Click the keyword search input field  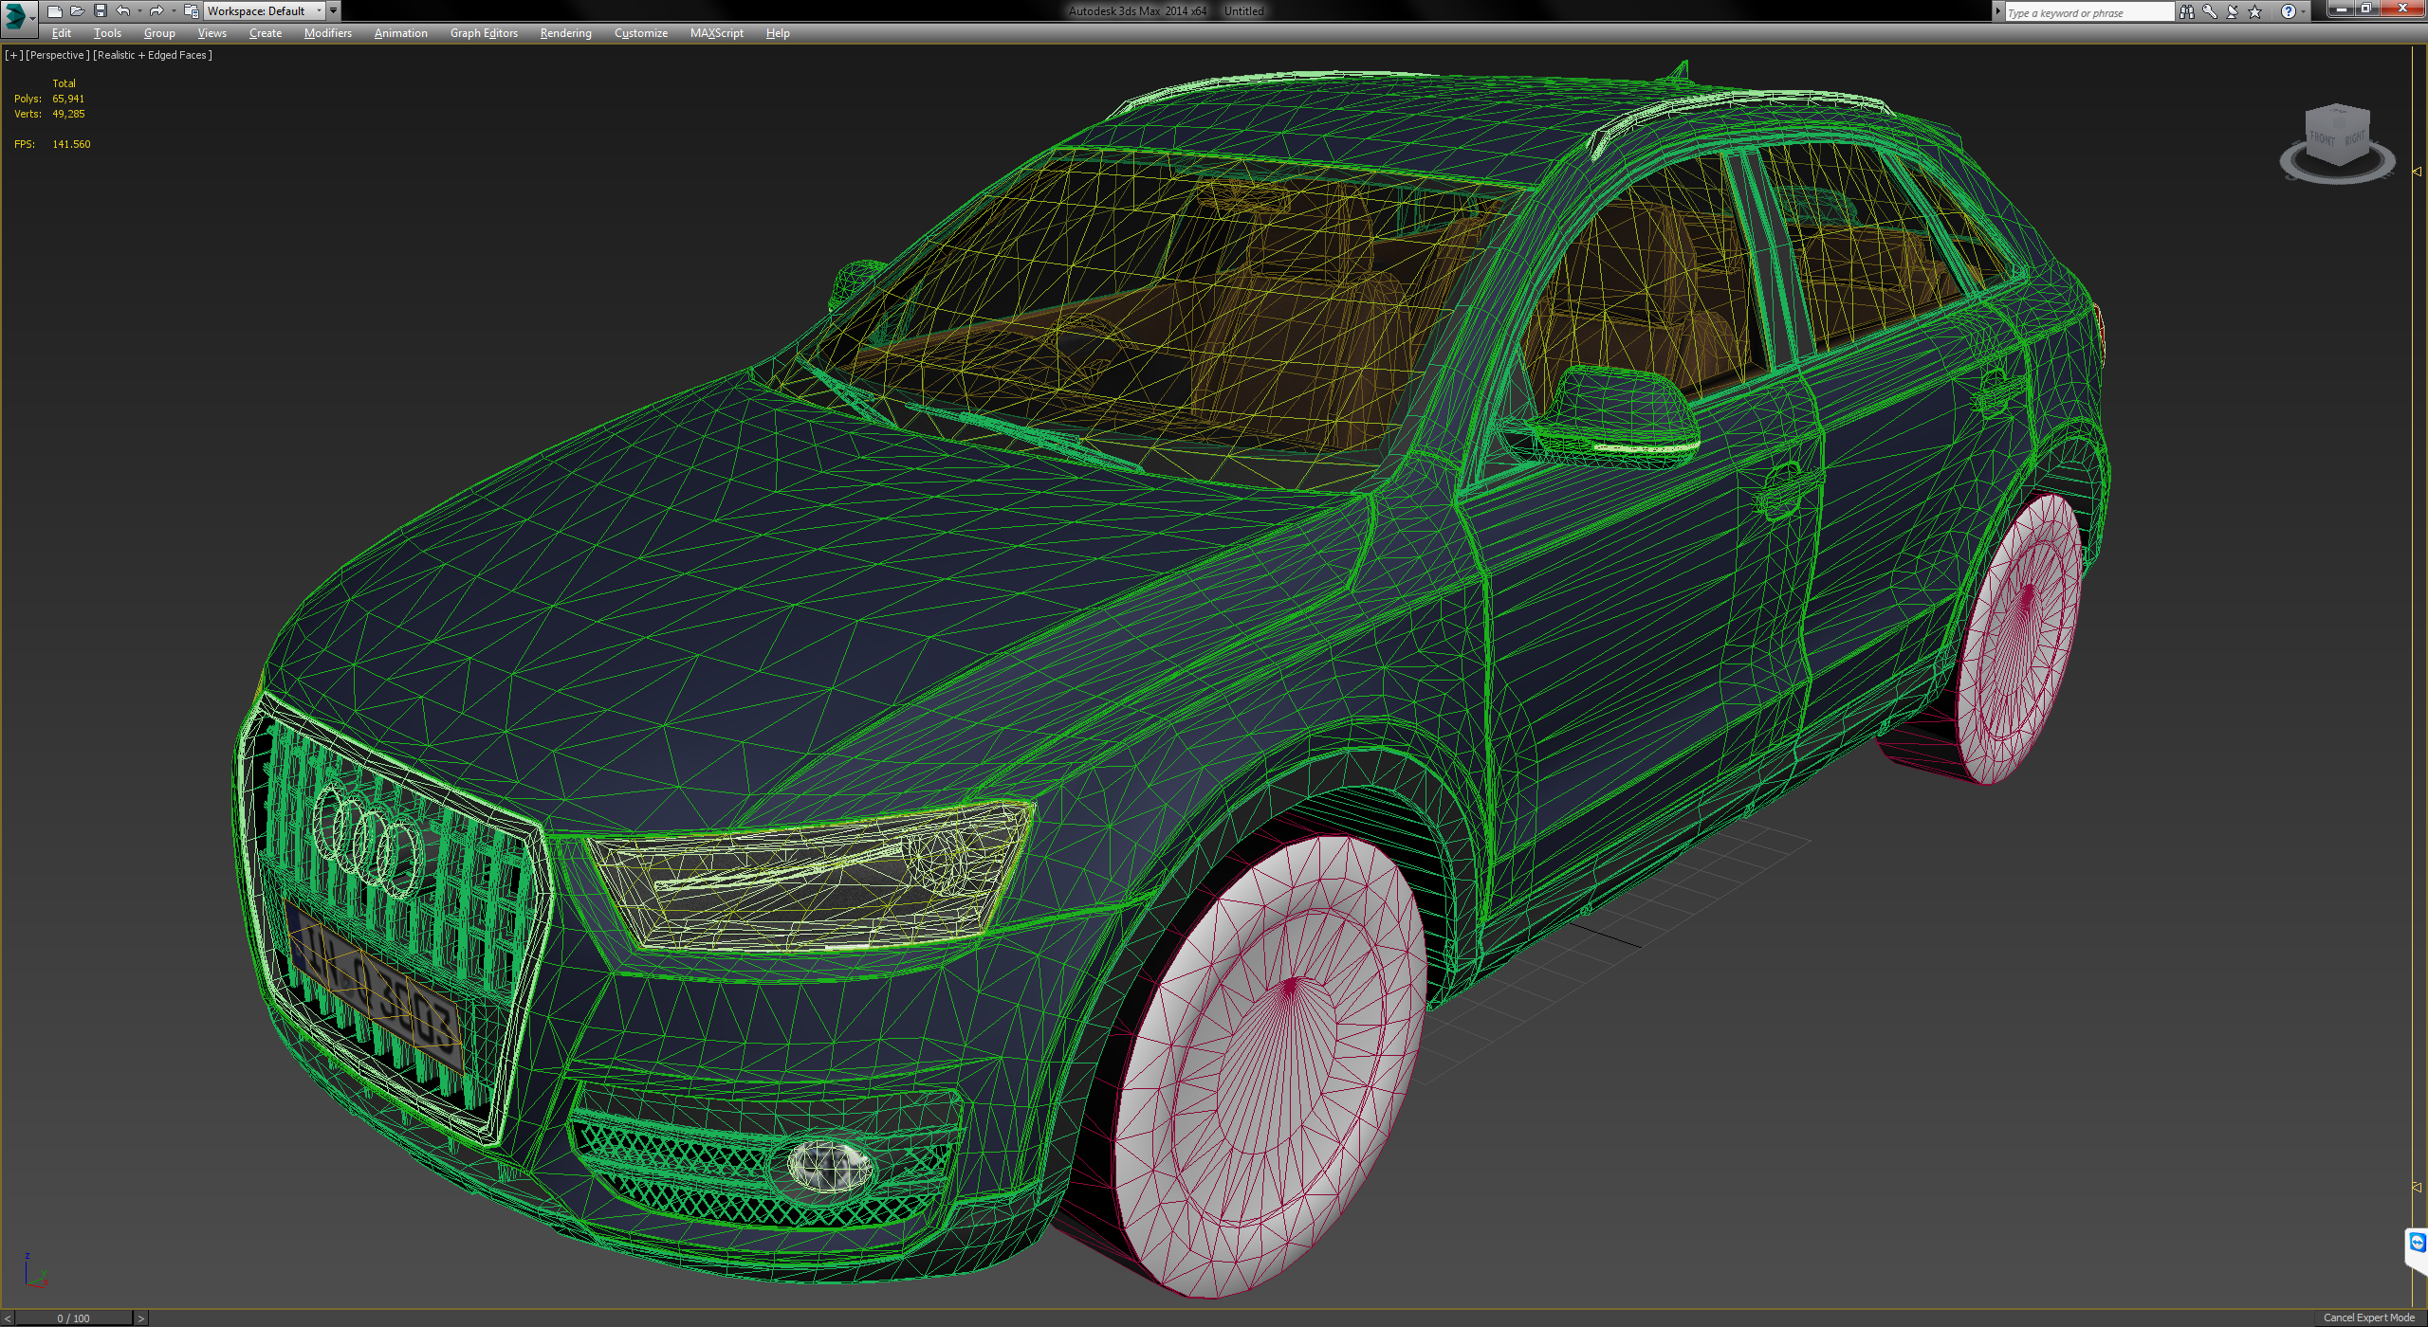2087,11
